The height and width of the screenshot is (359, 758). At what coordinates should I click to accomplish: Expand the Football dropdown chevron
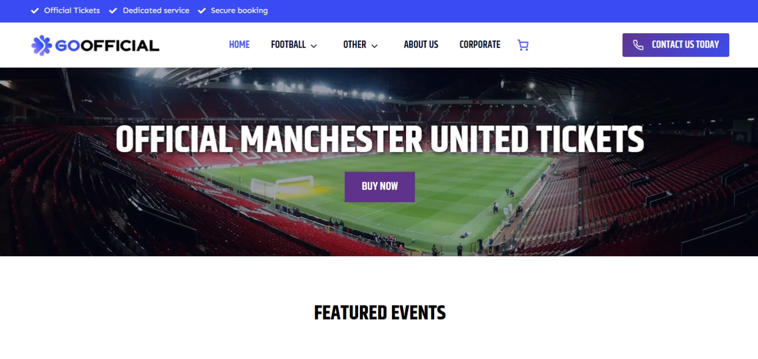click(x=314, y=46)
